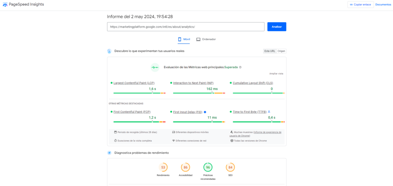Image resolution: width=393 pixels, height=186 pixels.
Task: Switch to the Ordenador tab
Action: tap(206, 40)
